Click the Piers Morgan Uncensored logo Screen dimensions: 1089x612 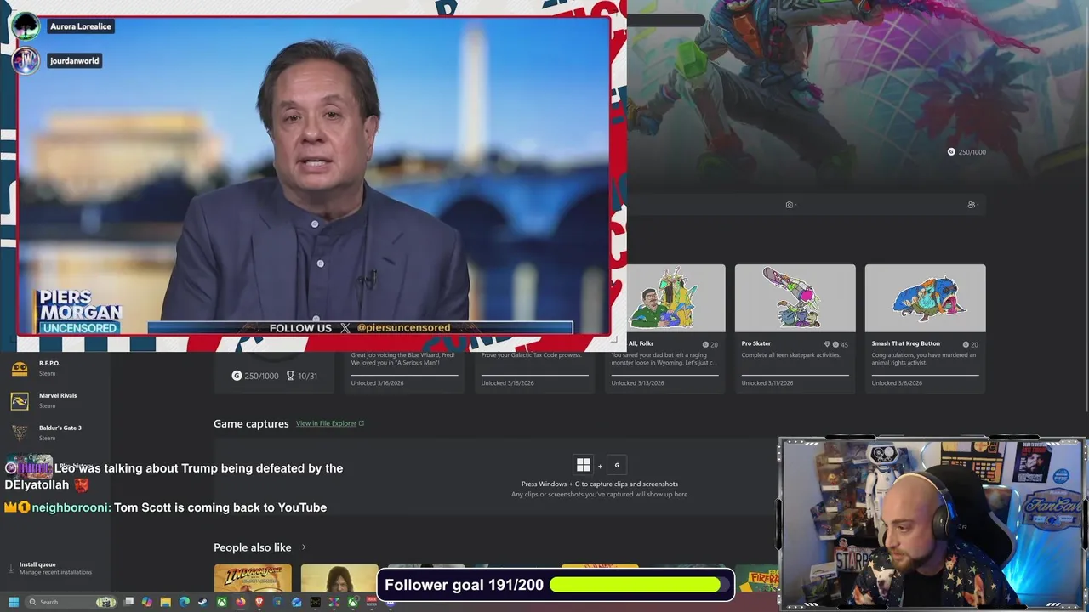(80, 312)
